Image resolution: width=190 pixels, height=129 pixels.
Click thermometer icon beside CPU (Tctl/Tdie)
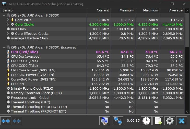[x=8, y=52]
